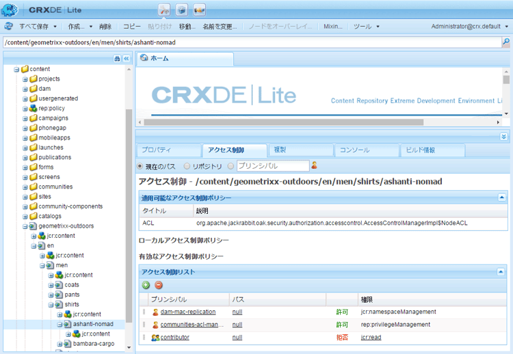Open the dam-mac-replication principal link
This screenshot has height=354, width=513.
188,312
